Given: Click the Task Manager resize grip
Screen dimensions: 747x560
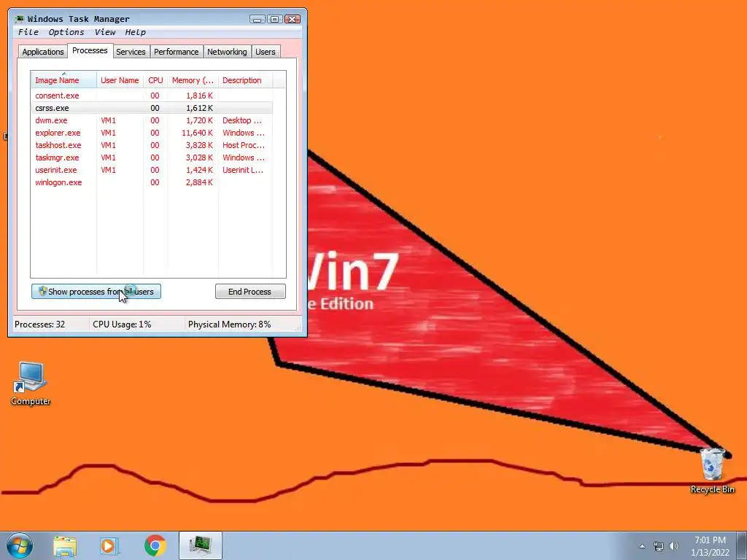Looking at the screenshot, I should (298, 327).
